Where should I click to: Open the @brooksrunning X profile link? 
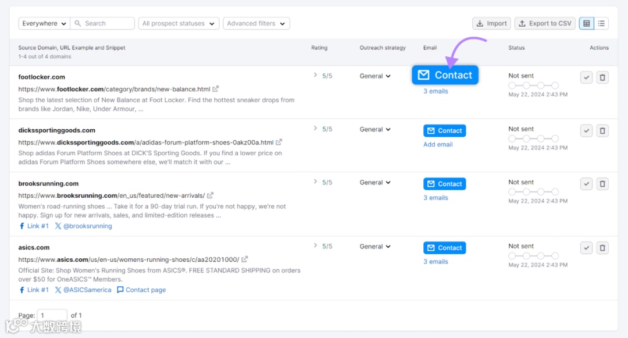point(83,226)
